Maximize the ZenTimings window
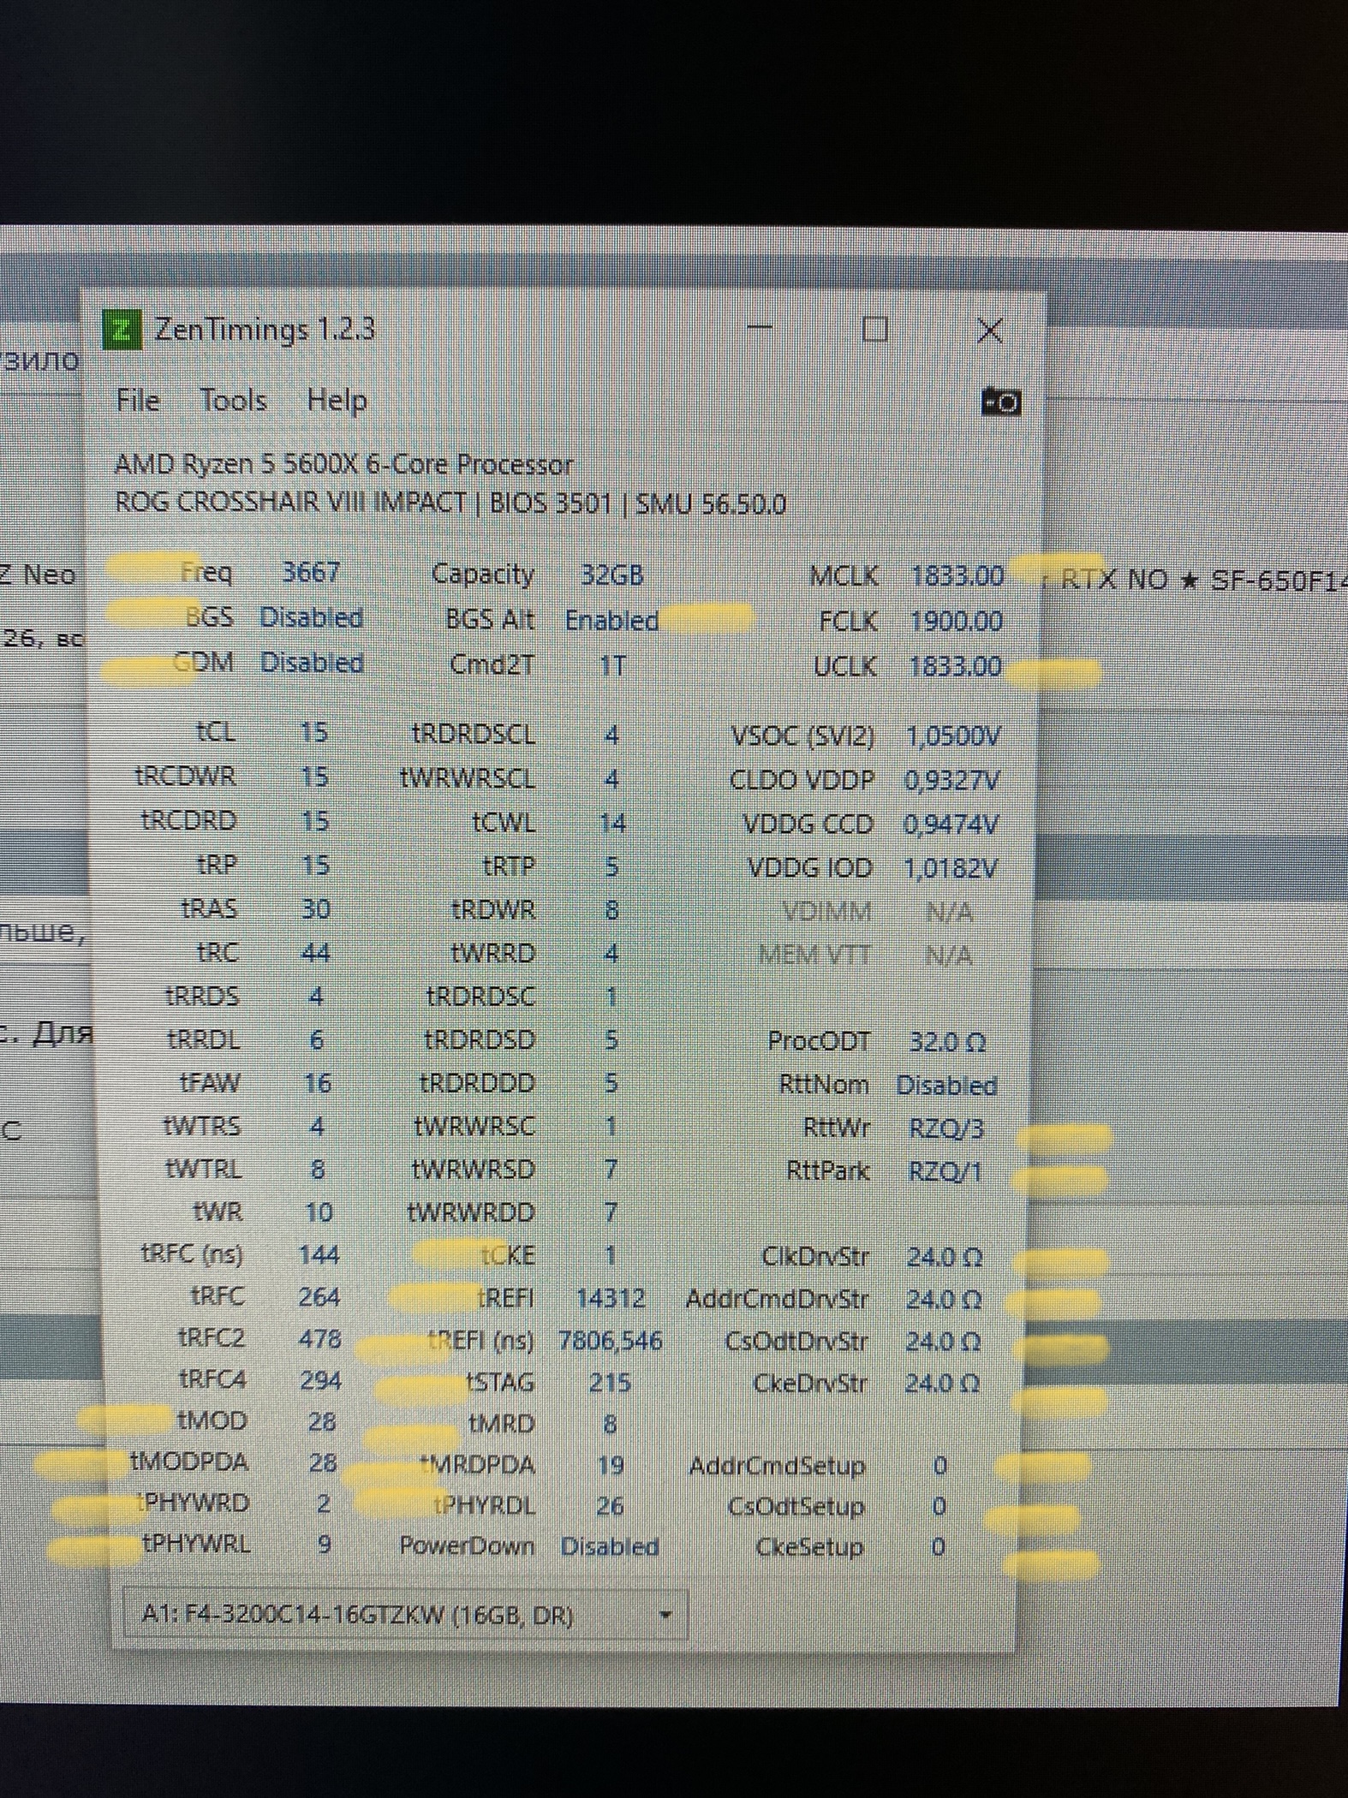 pyautogui.click(x=874, y=329)
